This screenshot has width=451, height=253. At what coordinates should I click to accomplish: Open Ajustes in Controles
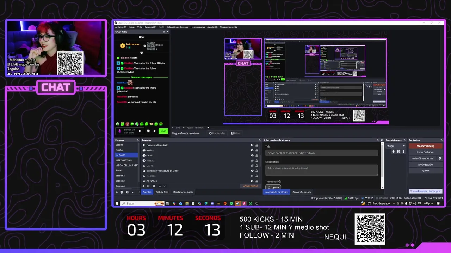pyautogui.click(x=425, y=171)
